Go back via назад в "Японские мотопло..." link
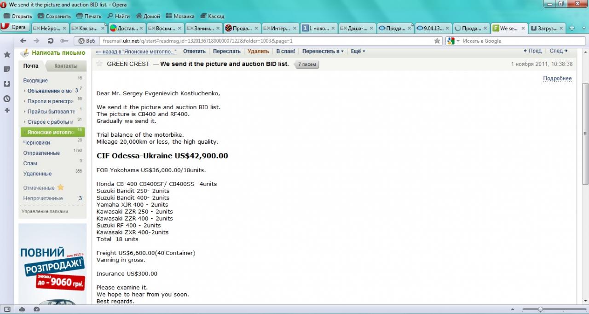The image size is (589, 314). [x=136, y=52]
